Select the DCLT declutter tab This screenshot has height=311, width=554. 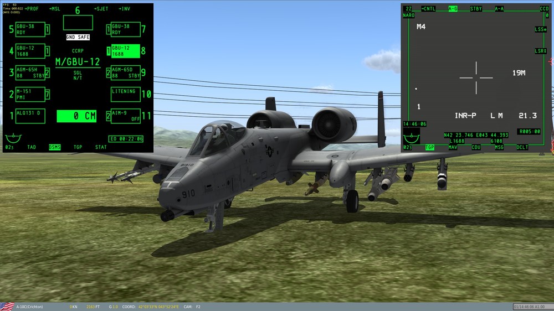(522, 147)
